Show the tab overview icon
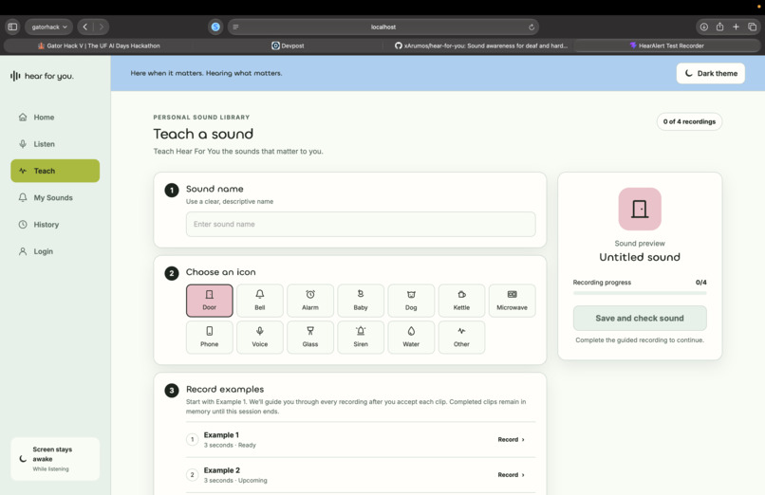 click(x=752, y=27)
